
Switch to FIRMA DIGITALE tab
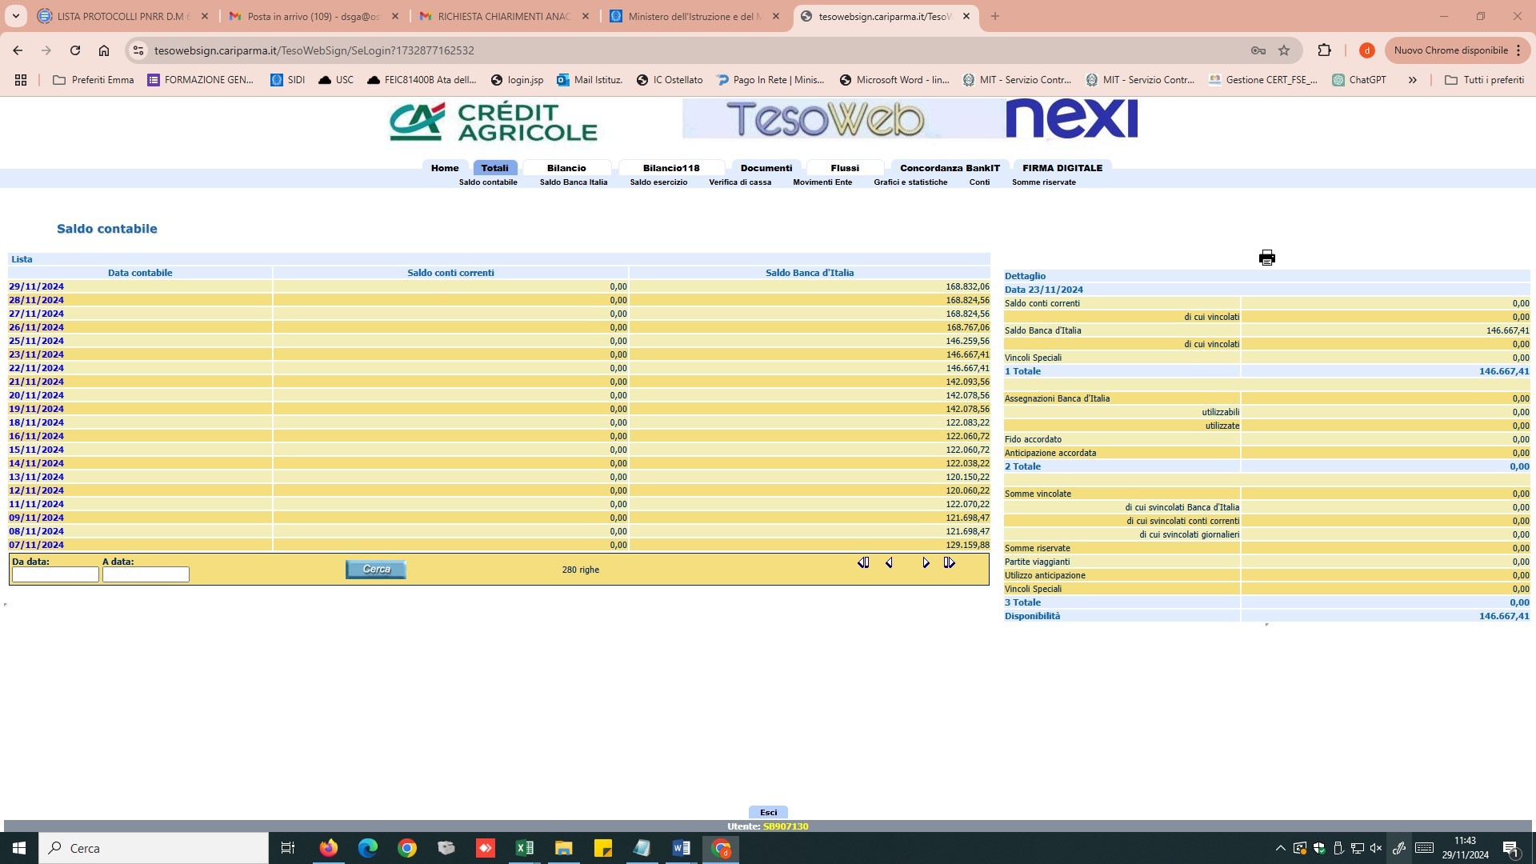(1062, 168)
